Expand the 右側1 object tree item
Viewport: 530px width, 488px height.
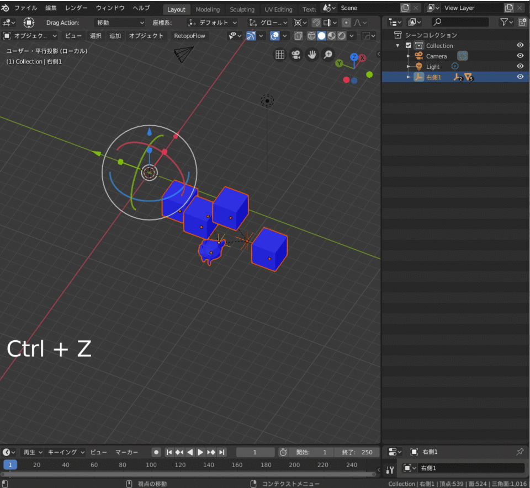(409, 77)
